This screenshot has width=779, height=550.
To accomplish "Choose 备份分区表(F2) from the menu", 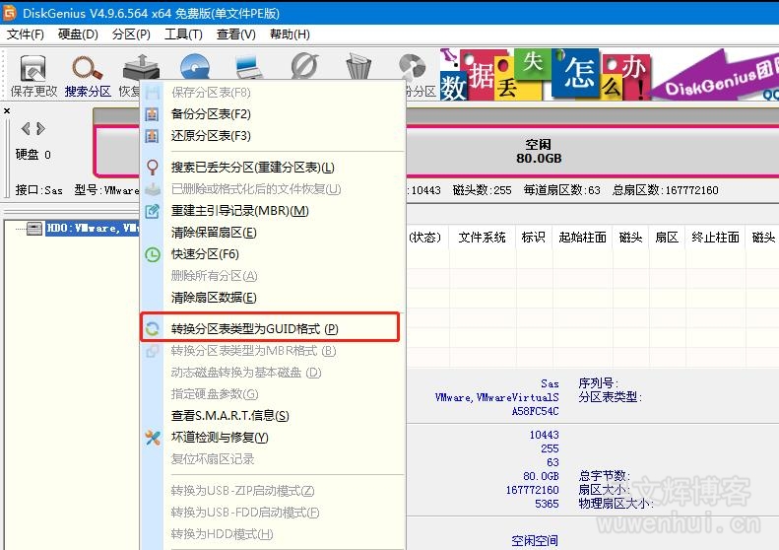I will (211, 113).
